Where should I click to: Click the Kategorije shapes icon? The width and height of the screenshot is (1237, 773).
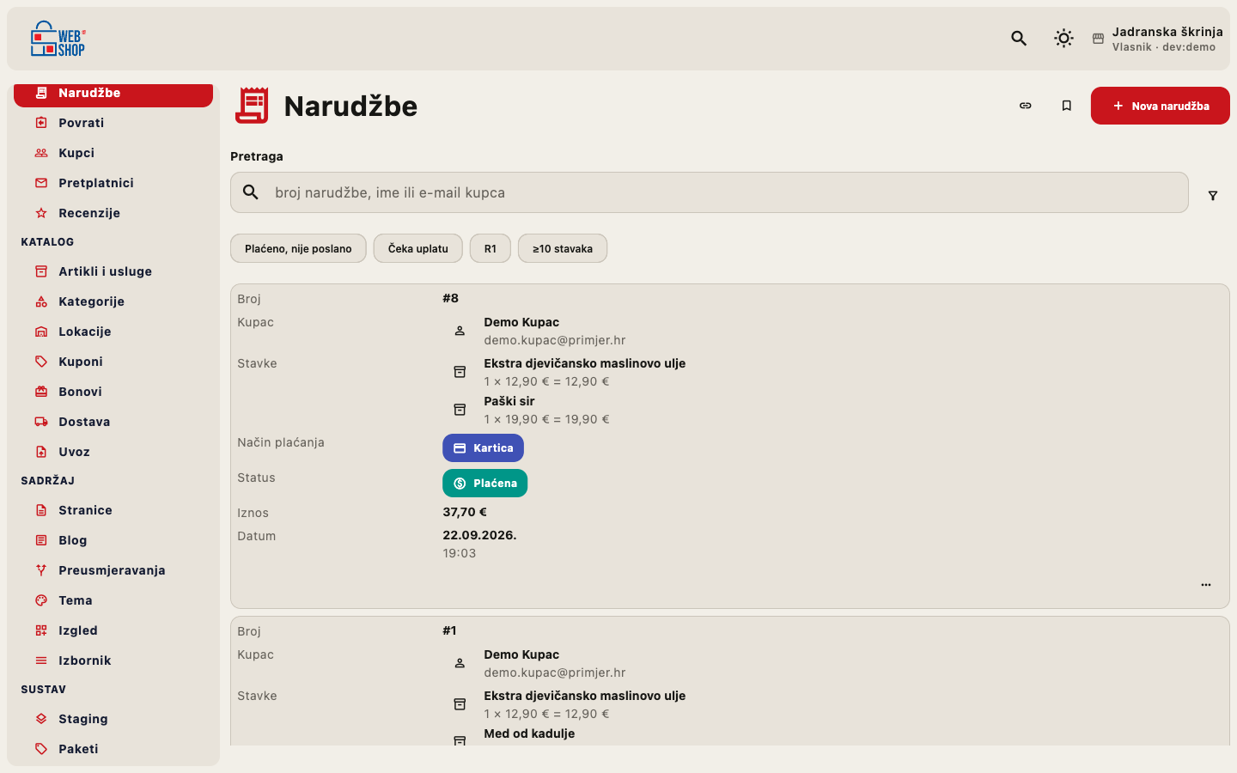pos(41,301)
